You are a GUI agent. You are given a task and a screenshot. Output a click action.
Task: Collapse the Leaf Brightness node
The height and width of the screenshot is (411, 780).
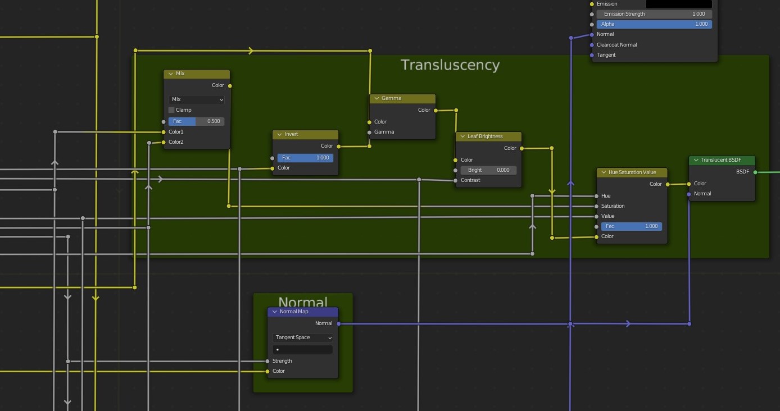(462, 136)
